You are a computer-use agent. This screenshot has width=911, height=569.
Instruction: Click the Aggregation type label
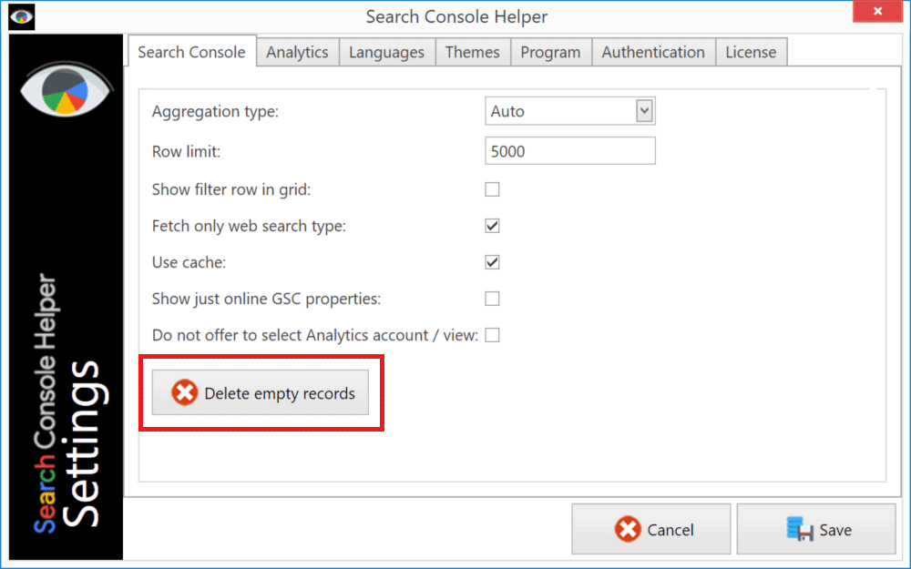216,111
